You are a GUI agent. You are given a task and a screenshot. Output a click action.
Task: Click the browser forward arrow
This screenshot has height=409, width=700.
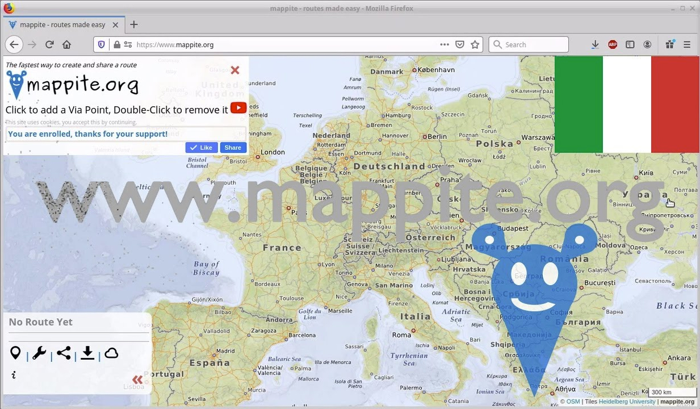pos(32,44)
